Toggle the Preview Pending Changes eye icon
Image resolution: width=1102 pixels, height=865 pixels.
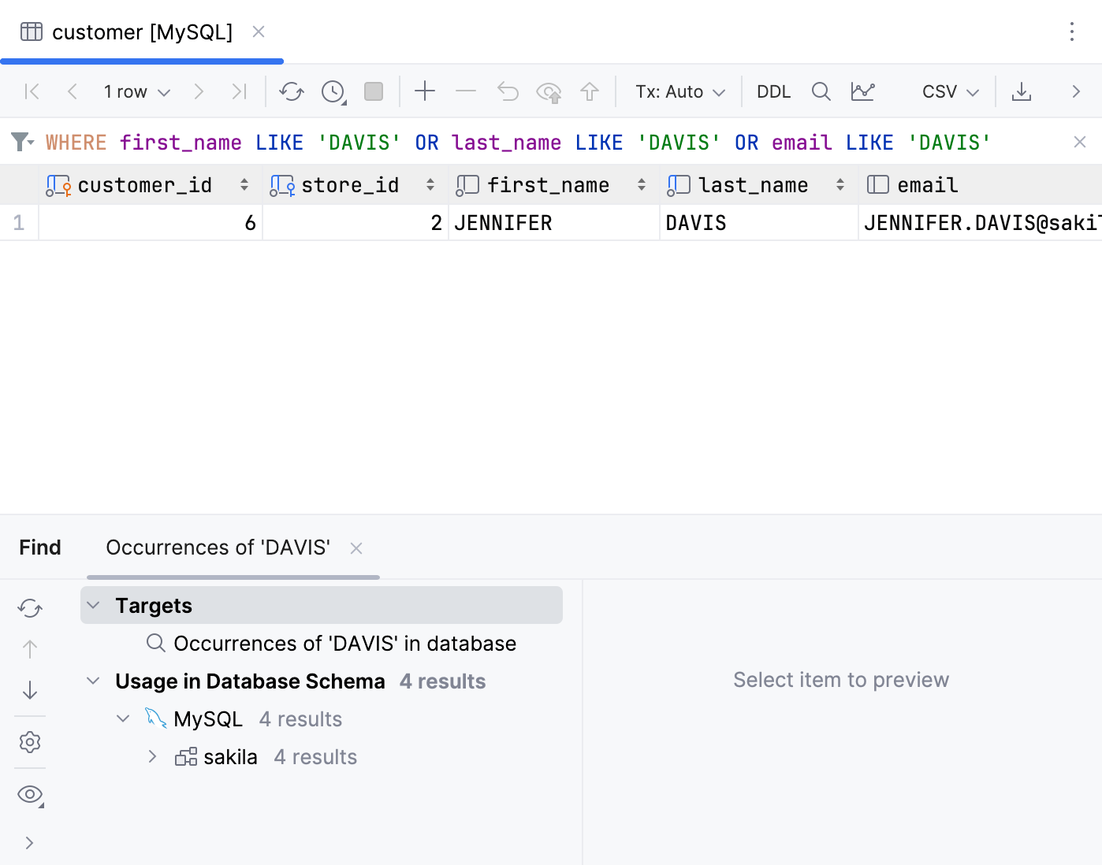pyautogui.click(x=549, y=91)
